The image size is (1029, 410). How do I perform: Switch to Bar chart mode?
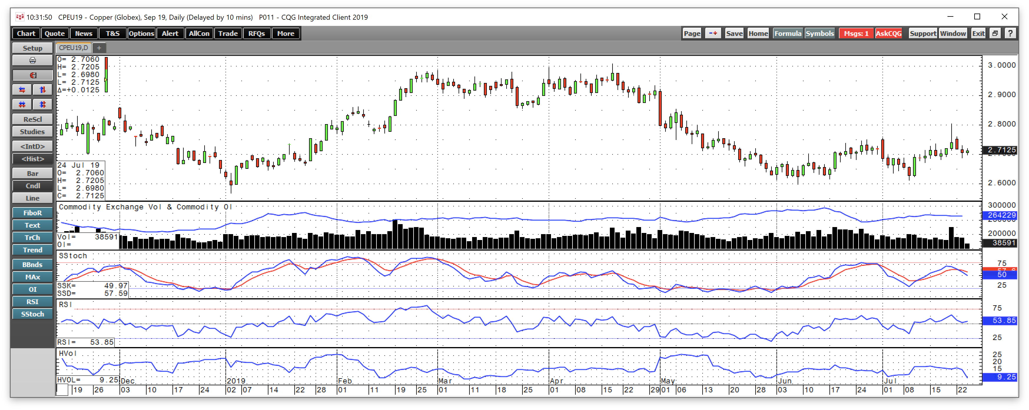(x=32, y=173)
